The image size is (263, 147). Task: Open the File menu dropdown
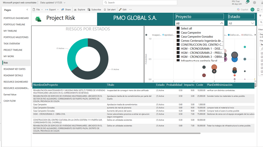(38, 10)
